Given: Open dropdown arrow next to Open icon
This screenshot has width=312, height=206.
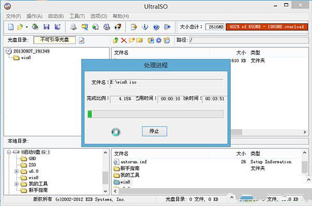Looking at the screenshot, I should tap(27, 27).
